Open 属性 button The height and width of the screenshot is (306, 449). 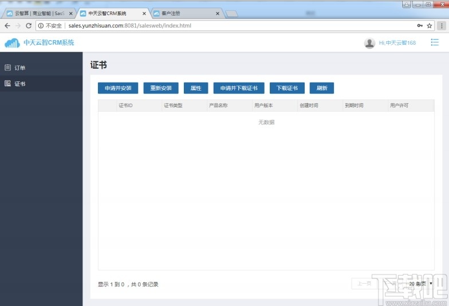pos(196,88)
